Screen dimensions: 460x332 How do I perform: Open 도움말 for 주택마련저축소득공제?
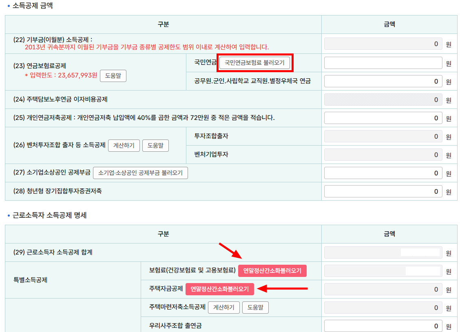coord(255,308)
